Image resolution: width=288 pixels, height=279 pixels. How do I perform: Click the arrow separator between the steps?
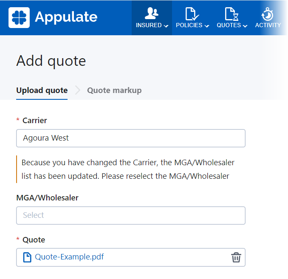[x=77, y=90]
